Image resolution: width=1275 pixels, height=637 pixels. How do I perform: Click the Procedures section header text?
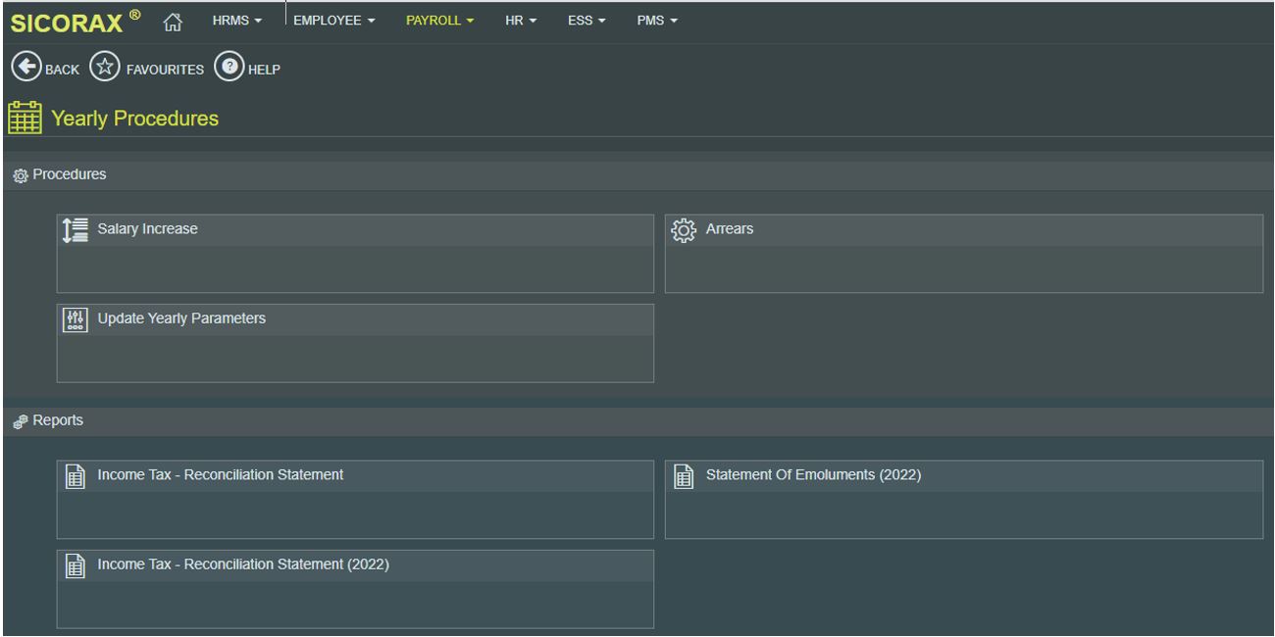point(70,175)
